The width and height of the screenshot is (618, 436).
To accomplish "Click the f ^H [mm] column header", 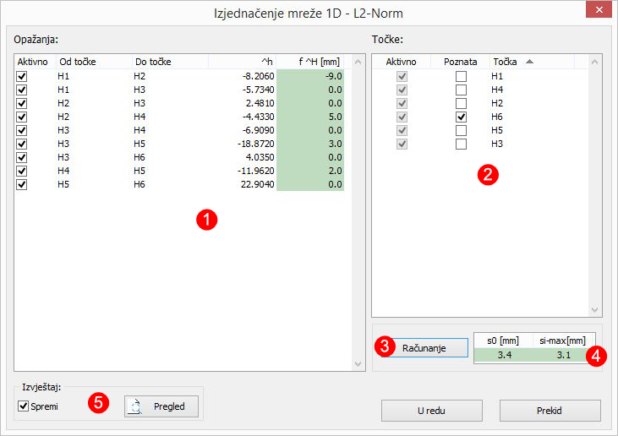I will 309,62.
